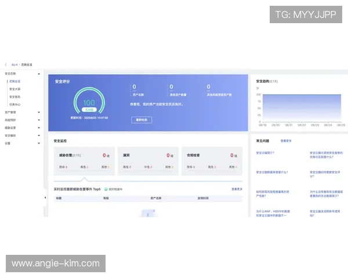The height and width of the screenshot is (278, 348).
Task: Collapse the left sidebar with the side arrow handle
Action: click(45, 197)
